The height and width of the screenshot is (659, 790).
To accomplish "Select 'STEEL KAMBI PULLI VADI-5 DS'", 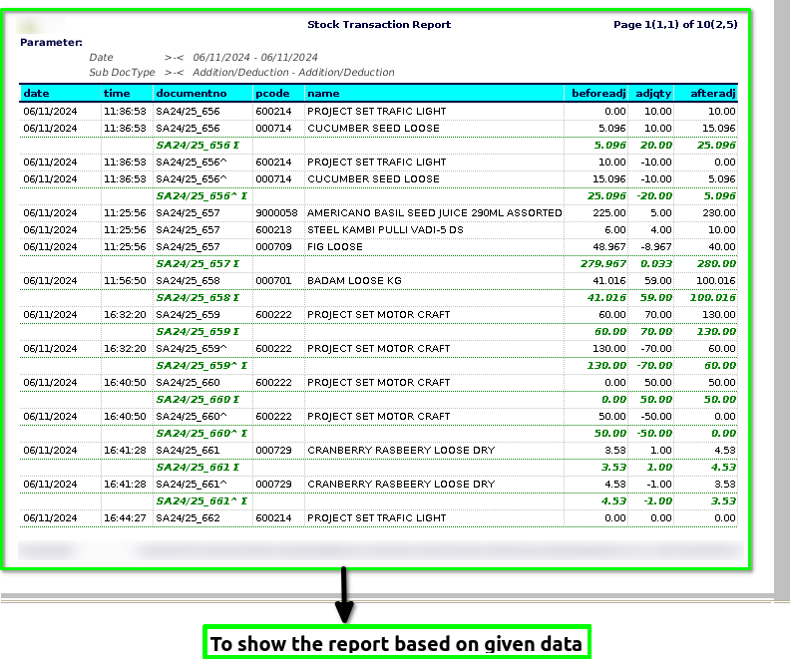I will tap(385, 229).
